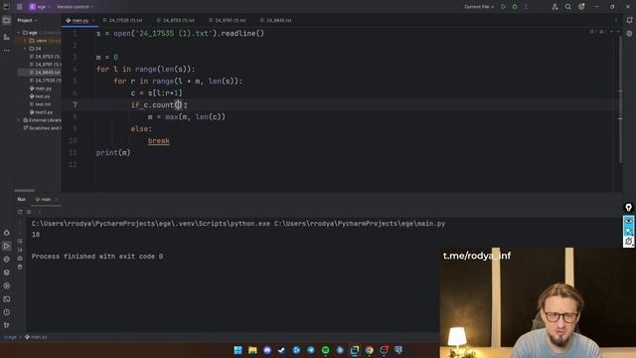Toggle the crossed-out icon on recording overlay
636x358 pixels.
click(x=629, y=242)
